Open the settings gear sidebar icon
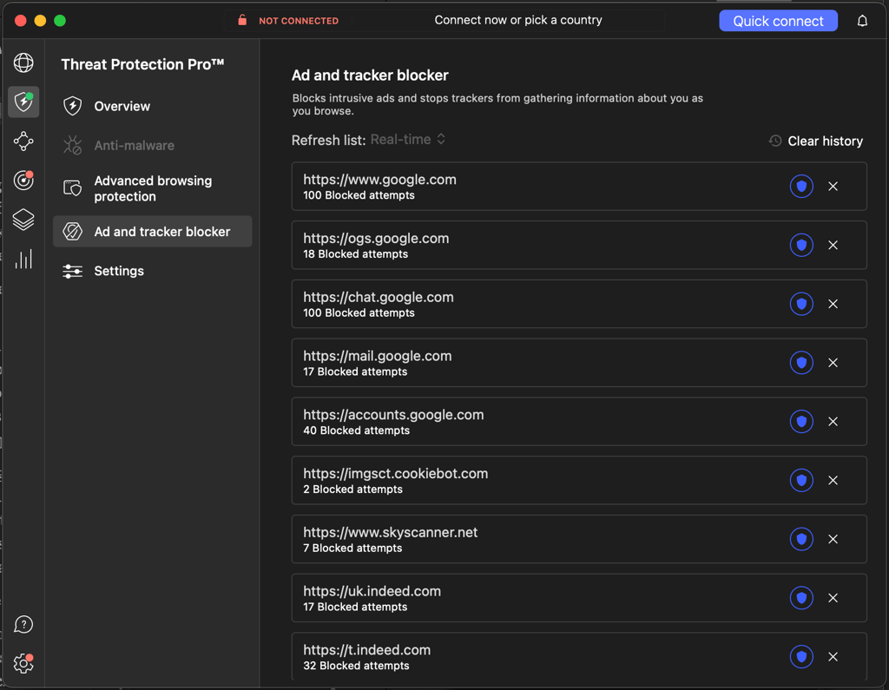The image size is (889, 690). pos(23,663)
